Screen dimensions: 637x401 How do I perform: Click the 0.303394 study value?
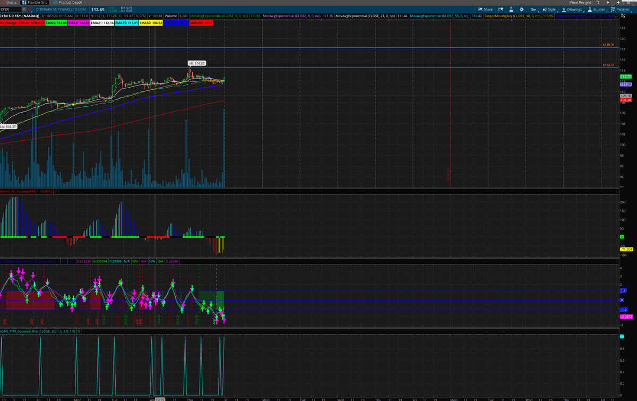[x=100, y=261]
